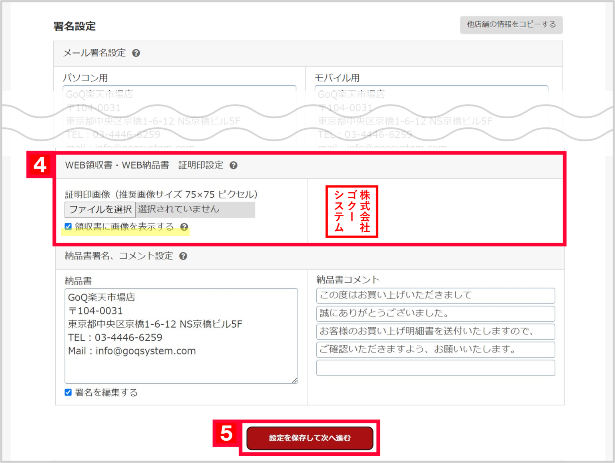Click the empty fifth 納品書コメント field

pos(435,368)
